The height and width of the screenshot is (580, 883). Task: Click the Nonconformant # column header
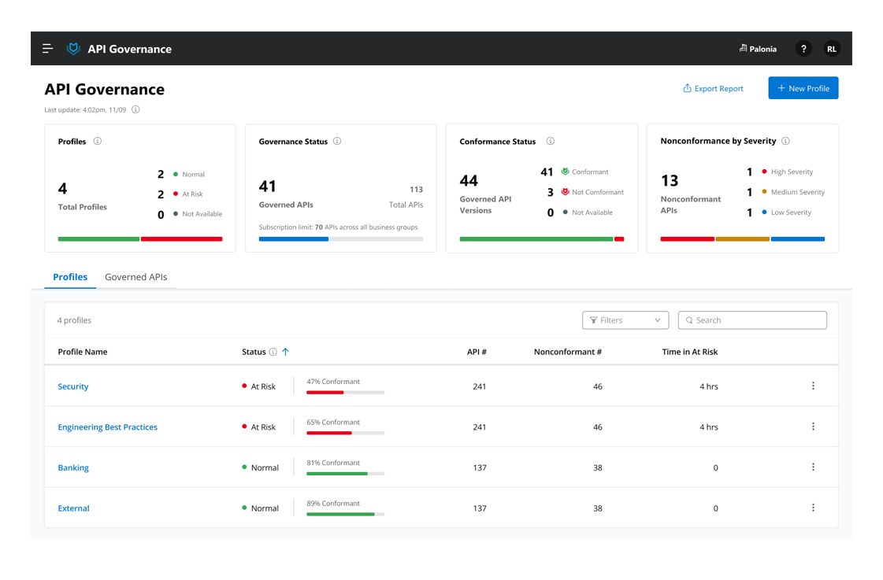(568, 352)
